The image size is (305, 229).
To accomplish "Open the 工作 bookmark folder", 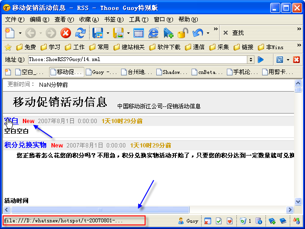I will (x=74, y=47).
